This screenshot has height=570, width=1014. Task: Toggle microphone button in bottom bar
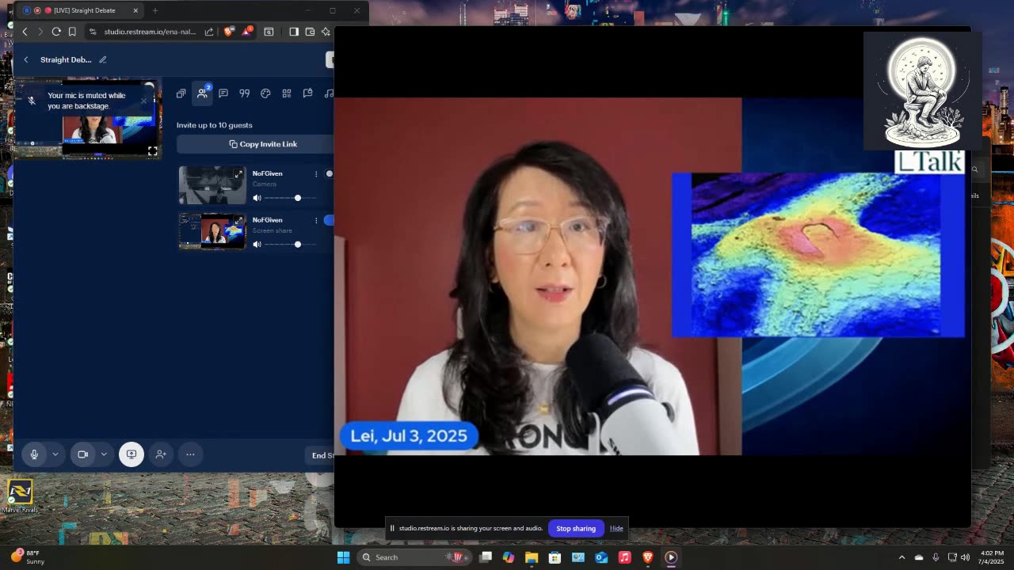click(x=34, y=454)
